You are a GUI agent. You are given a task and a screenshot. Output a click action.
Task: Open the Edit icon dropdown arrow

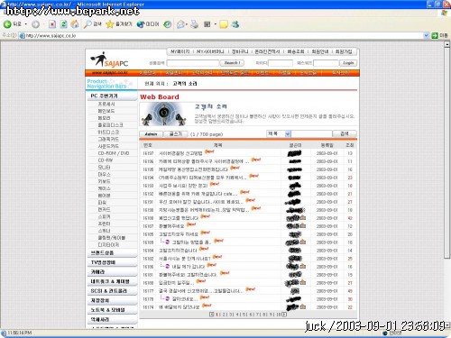pyautogui.click(x=215, y=24)
